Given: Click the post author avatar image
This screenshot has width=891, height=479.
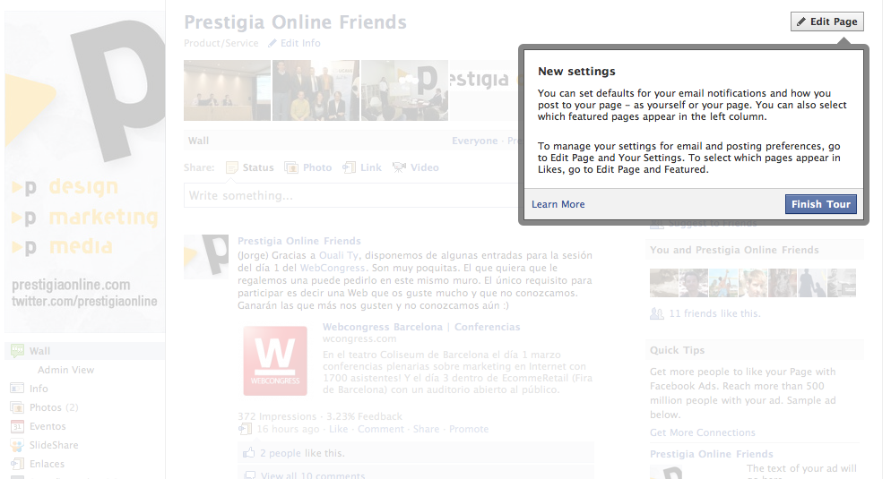Looking at the screenshot, I should (206, 257).
